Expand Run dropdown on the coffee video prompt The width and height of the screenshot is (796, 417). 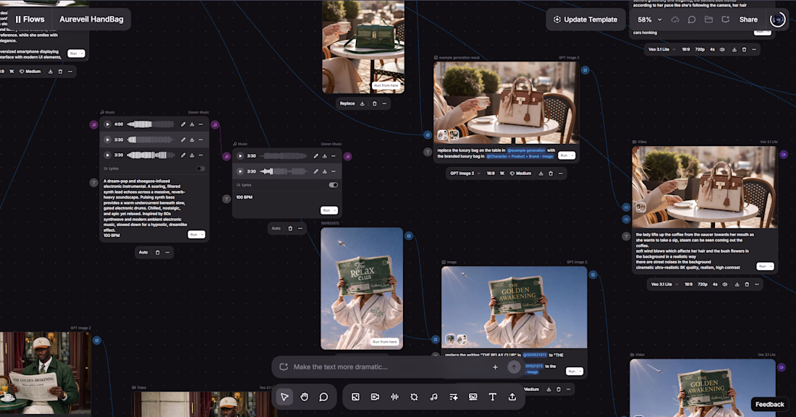[x=771, y=266]
